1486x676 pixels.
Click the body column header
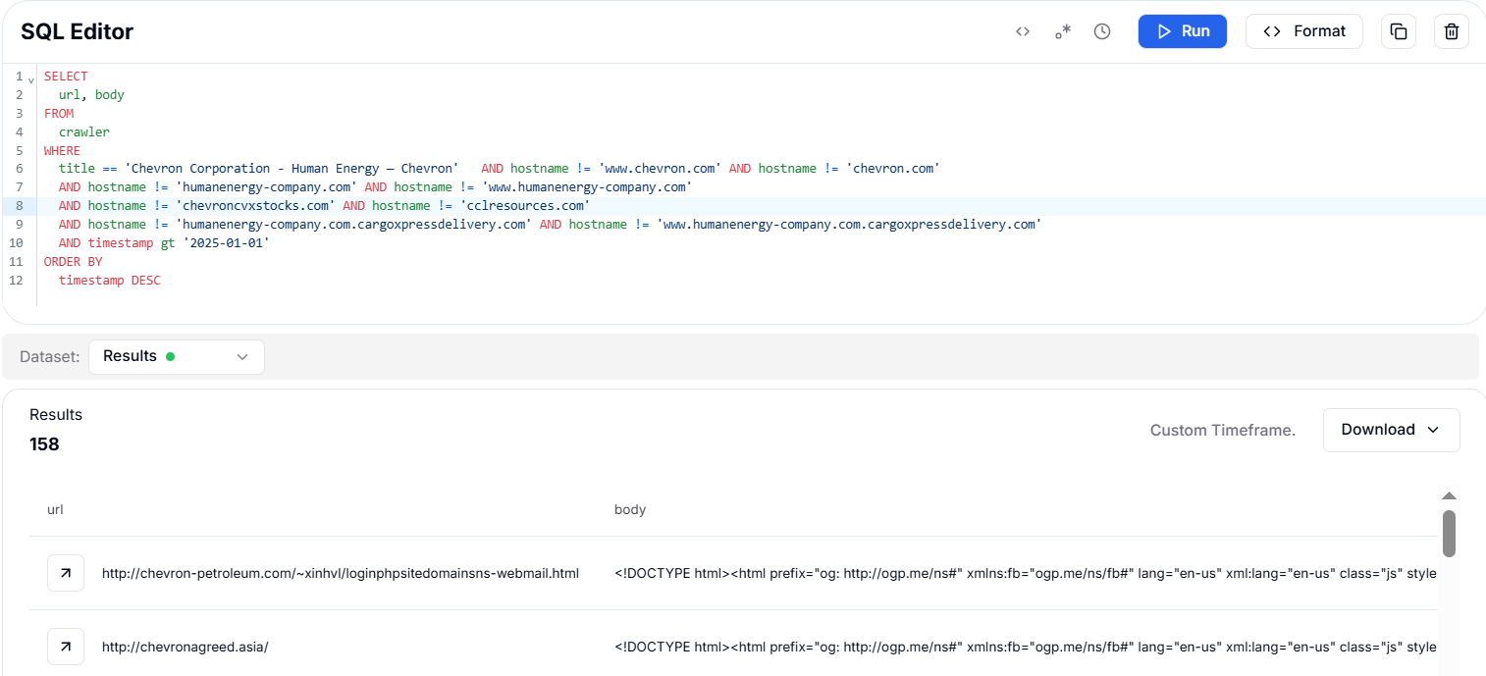[x=630, y=509]
